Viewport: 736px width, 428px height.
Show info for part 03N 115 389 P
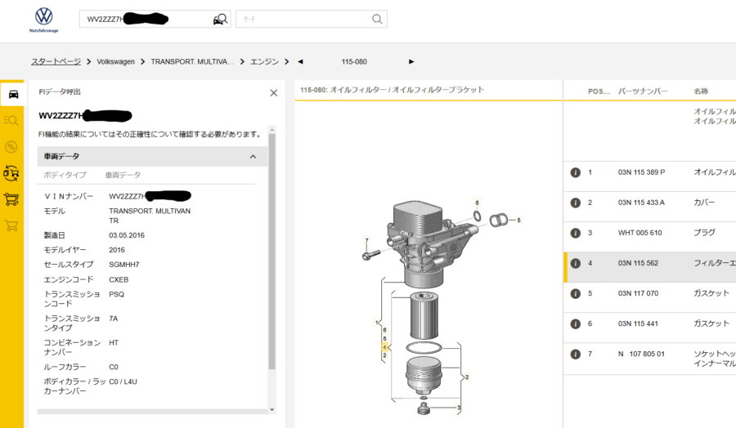576,172
